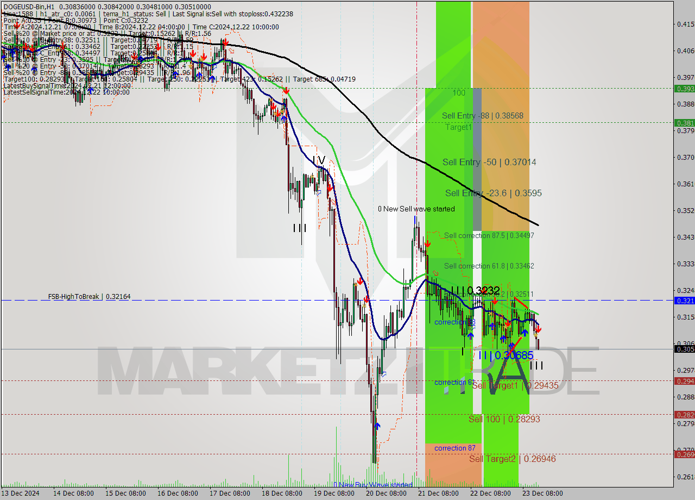Select the 'Sell Target2 | 0.26946' label
This screenshot has width=695, height=500.
(513, 459)
